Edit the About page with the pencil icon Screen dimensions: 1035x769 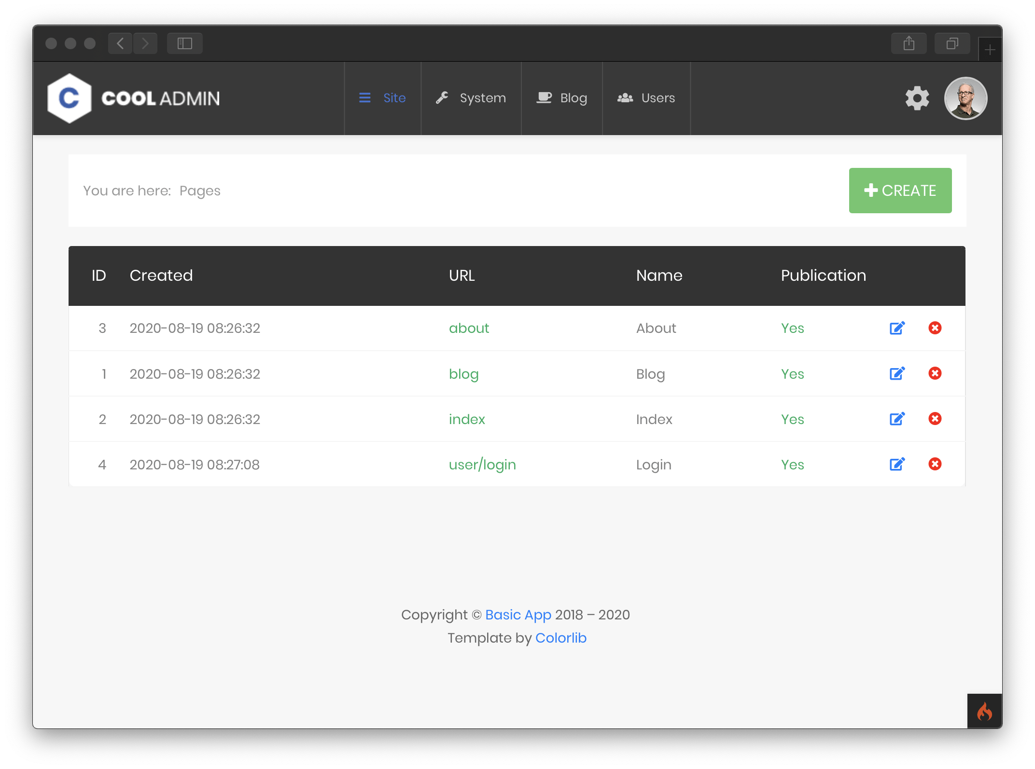897,328
